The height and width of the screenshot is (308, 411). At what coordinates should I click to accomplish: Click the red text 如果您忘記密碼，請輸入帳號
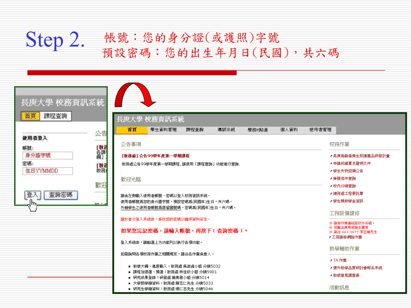coord(155,231)
